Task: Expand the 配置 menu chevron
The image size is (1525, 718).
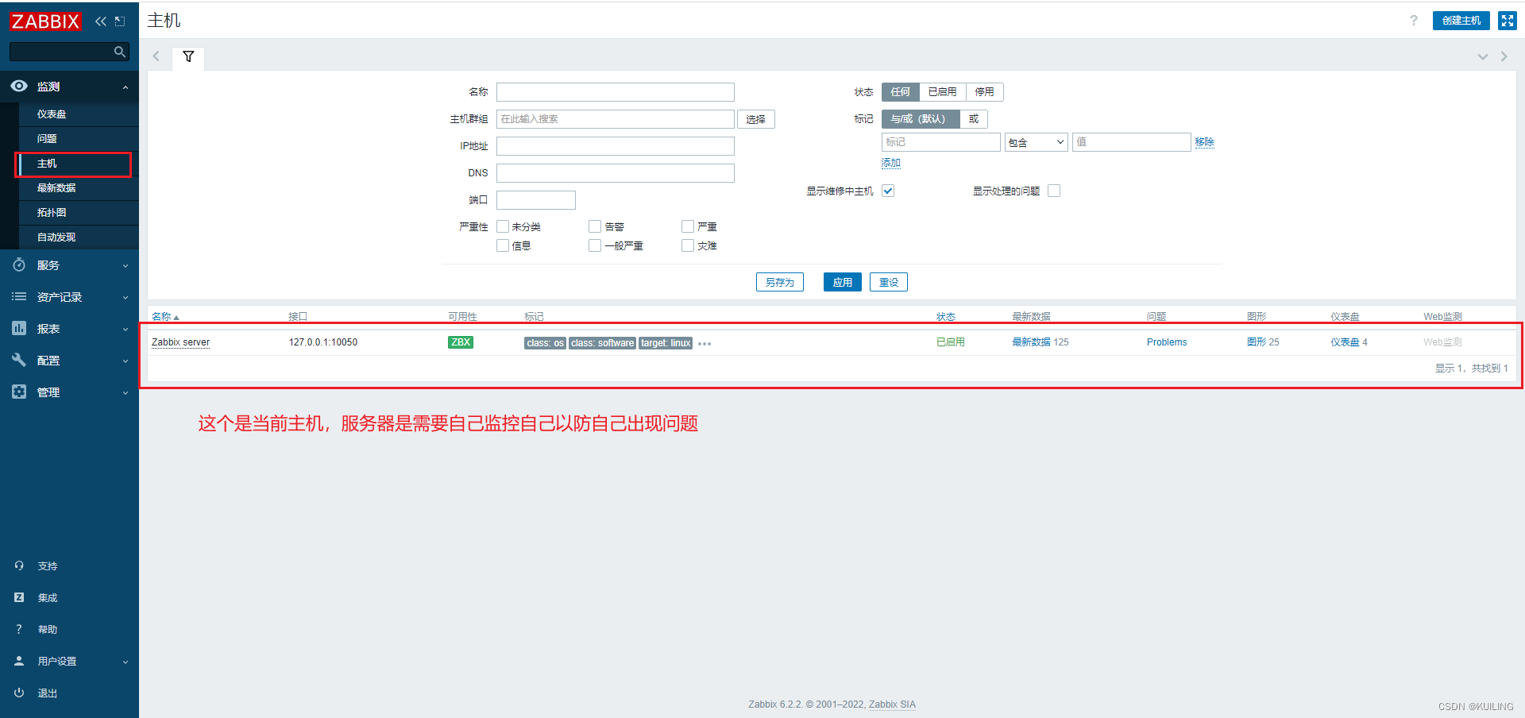Action: (x=125, y=361)
